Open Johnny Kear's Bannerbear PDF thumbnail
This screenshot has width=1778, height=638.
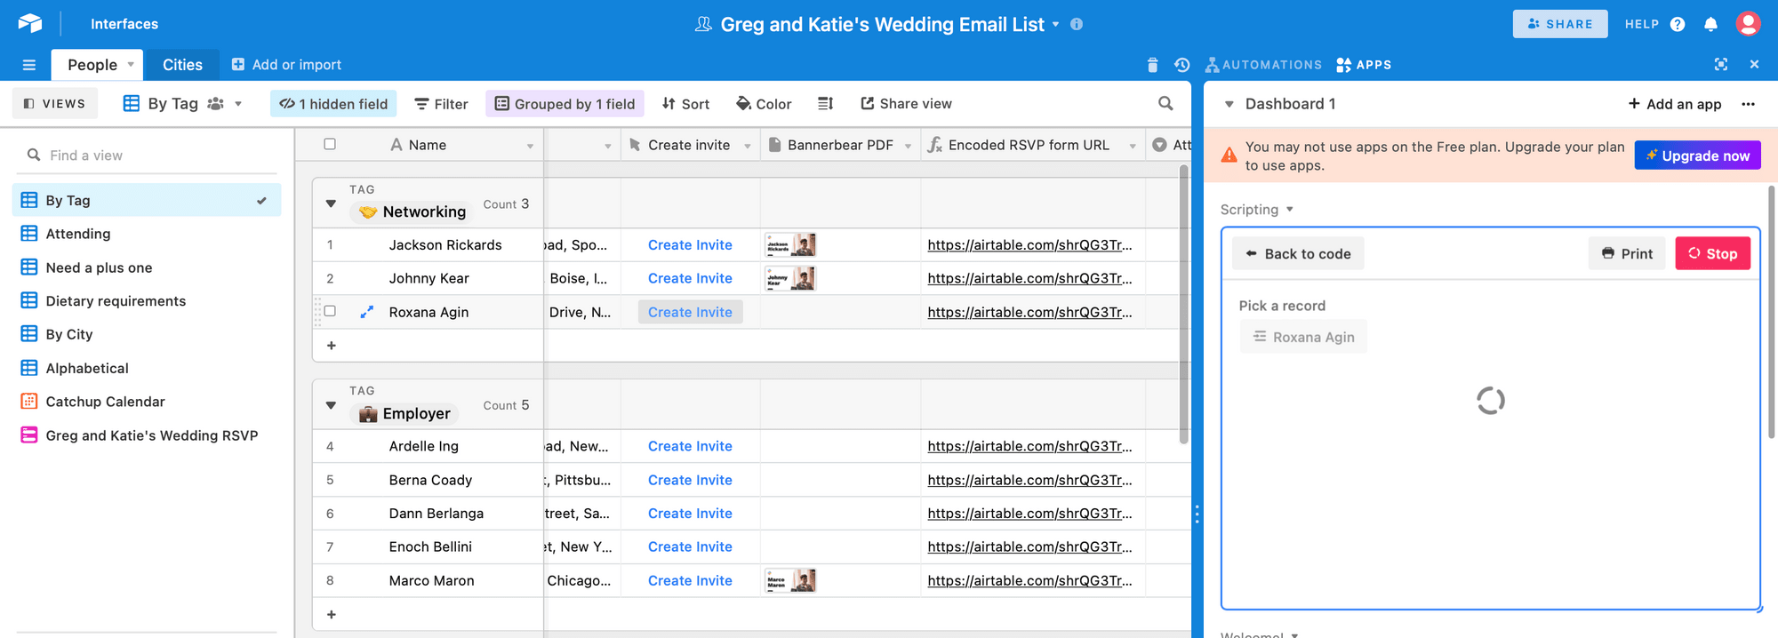(x=790, y=279)
